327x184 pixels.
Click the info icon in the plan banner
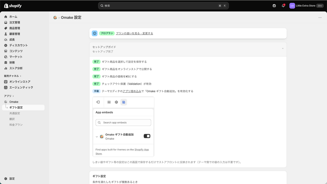(x=95, y=33)
